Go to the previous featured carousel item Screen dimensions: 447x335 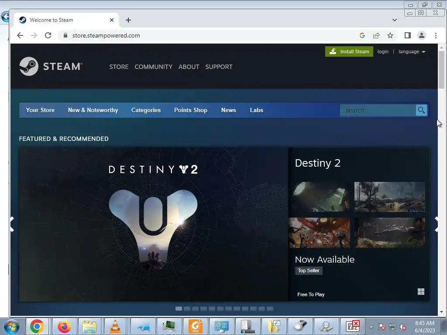[x=12, y=224]
